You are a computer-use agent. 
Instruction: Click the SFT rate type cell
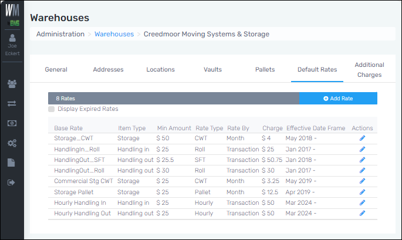(x=200, y=160)
